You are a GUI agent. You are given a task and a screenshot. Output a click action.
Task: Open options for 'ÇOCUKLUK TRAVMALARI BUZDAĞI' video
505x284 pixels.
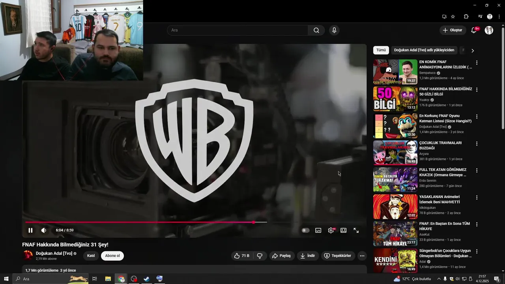tap(477, 144)
